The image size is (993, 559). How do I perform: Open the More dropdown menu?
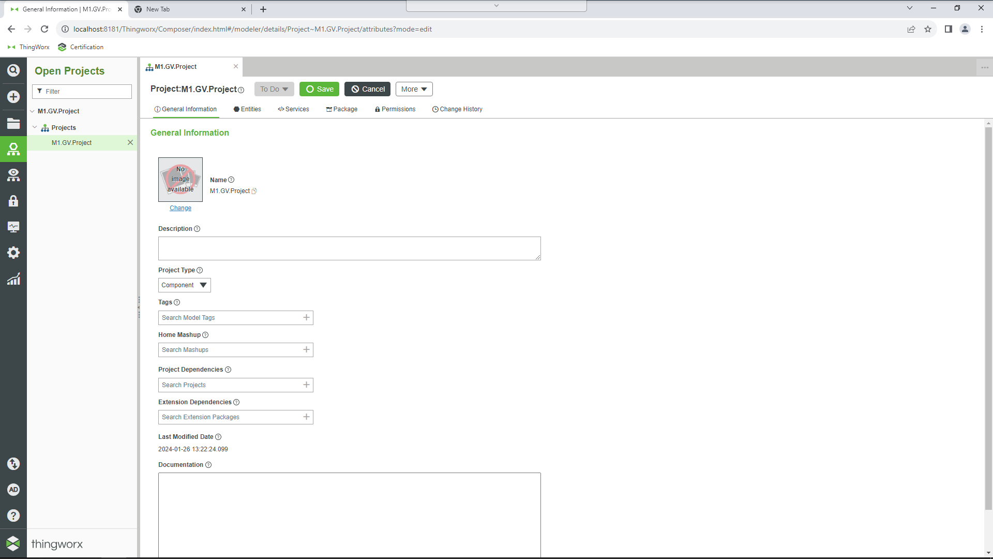click(414, 89)
